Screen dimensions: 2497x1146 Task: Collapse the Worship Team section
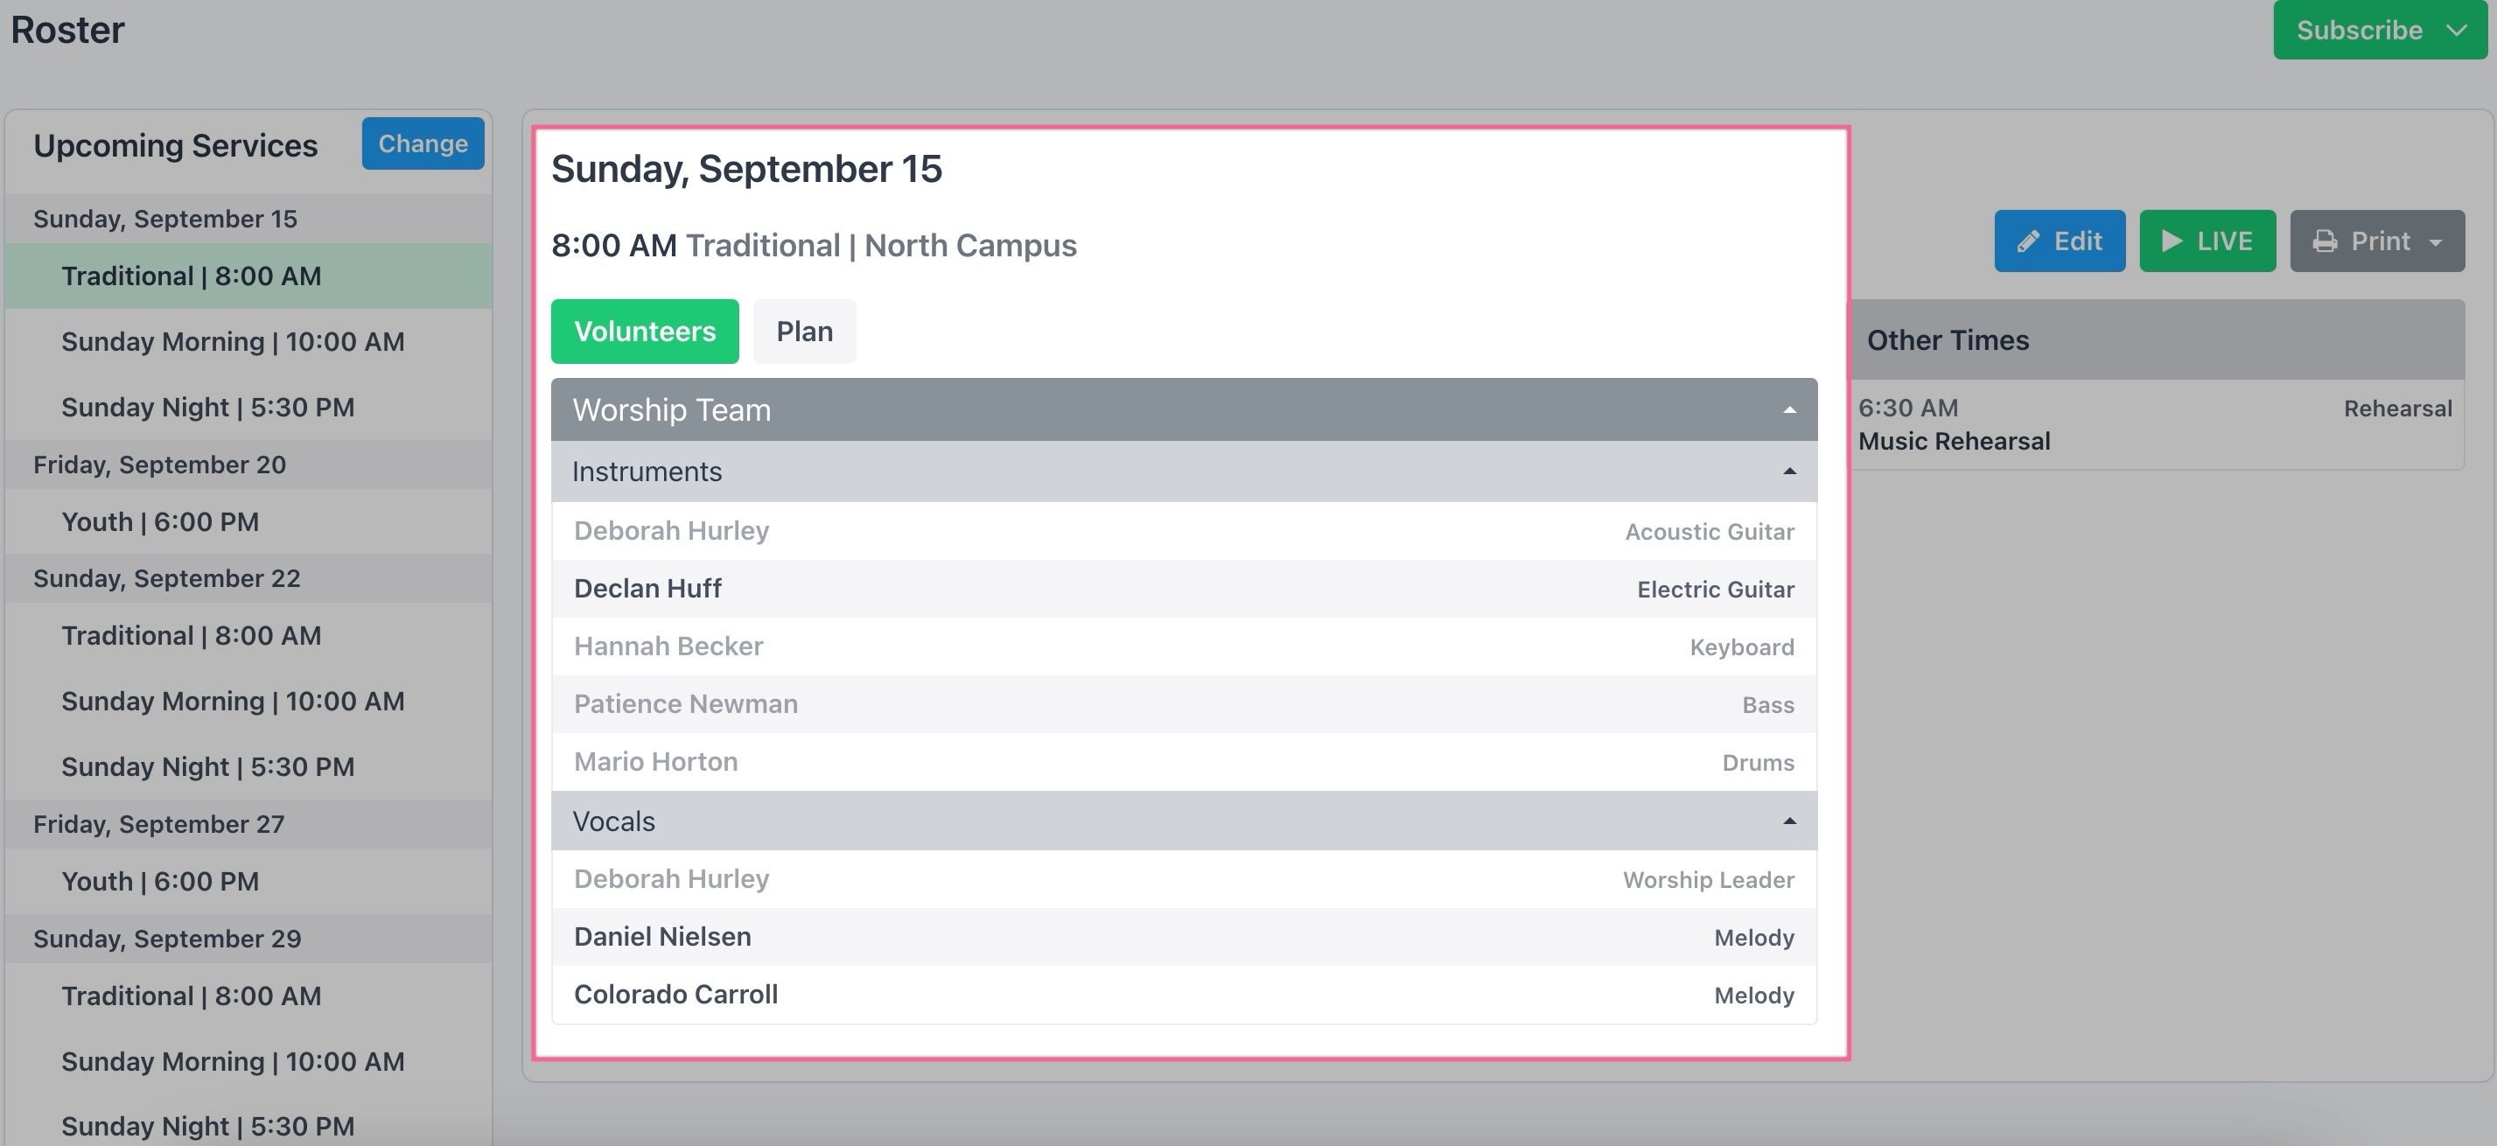click(x=1789, y=410)
